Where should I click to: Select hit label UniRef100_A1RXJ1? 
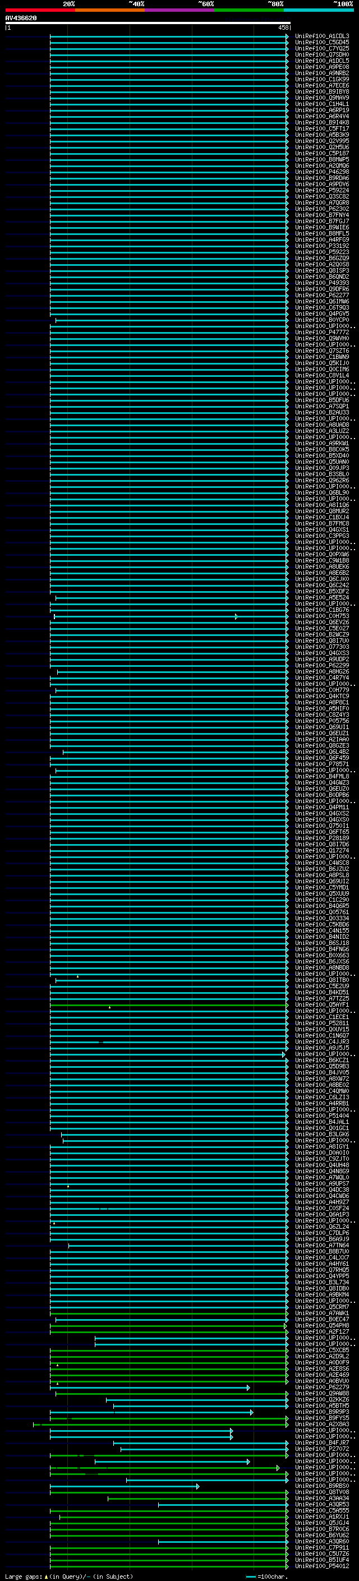[322, 1517]
